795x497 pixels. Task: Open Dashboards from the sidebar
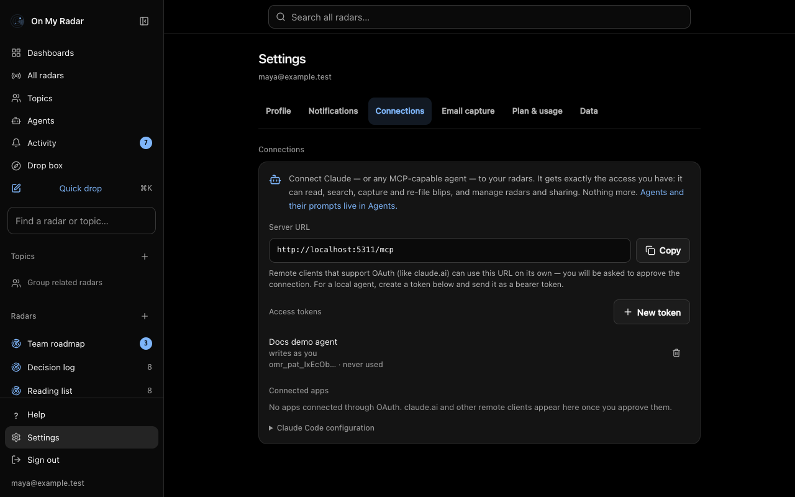(x=81, y=53)
